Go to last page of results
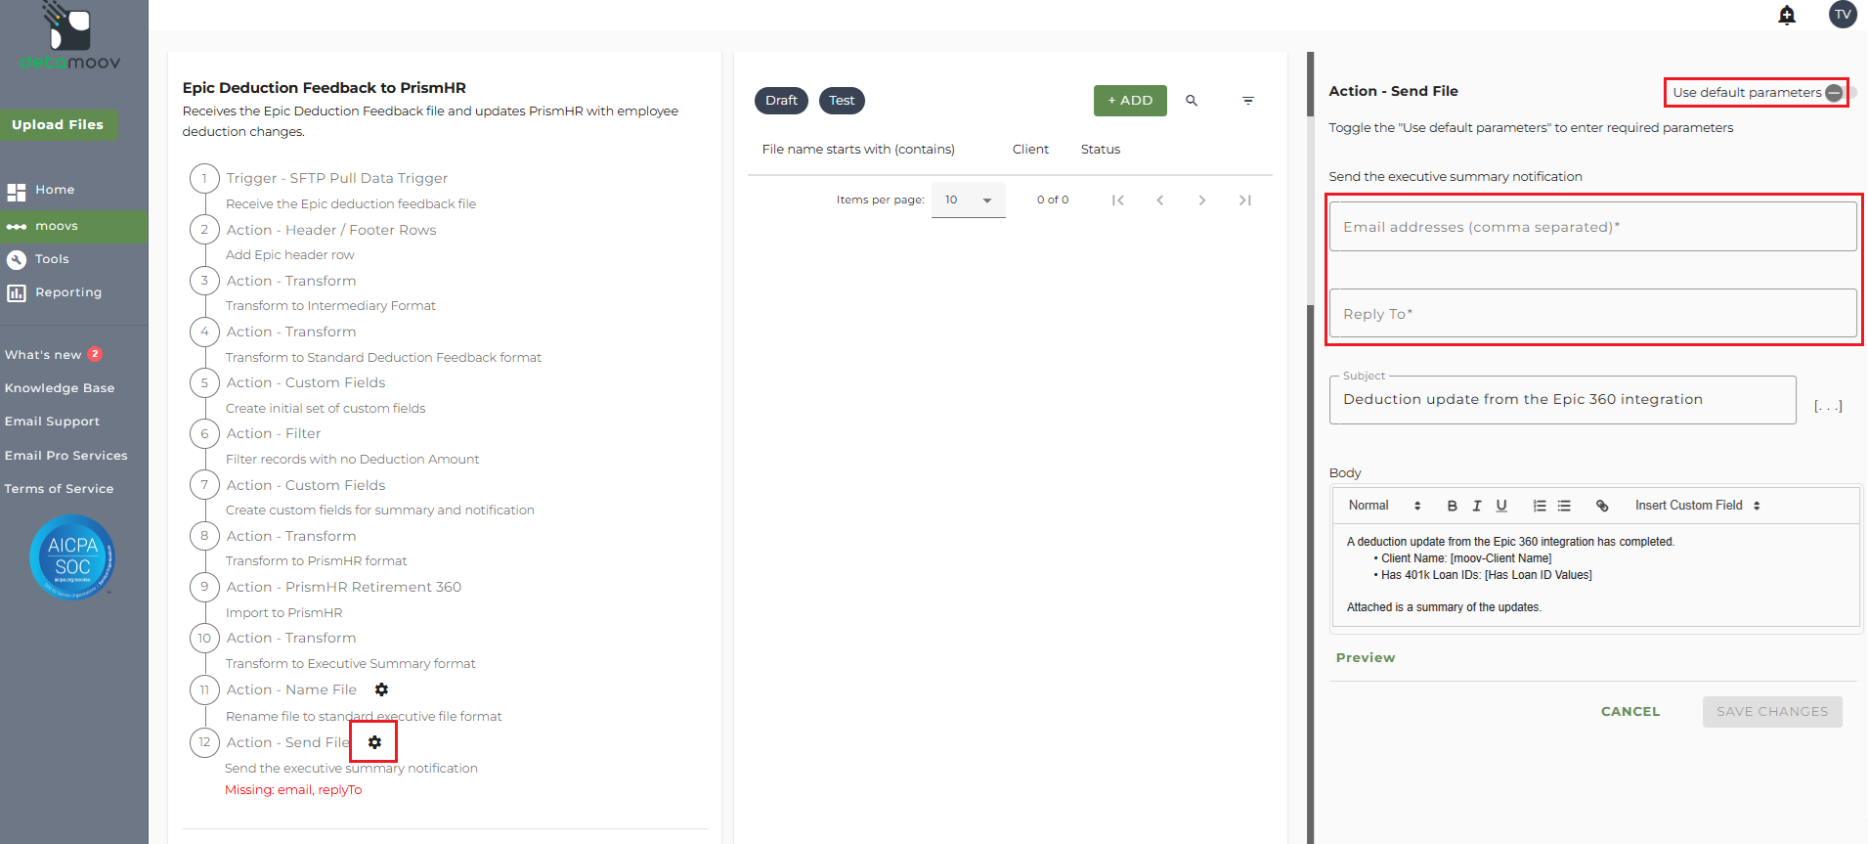Screen dimensions: 1868x844 click(x=1245, y=200)
